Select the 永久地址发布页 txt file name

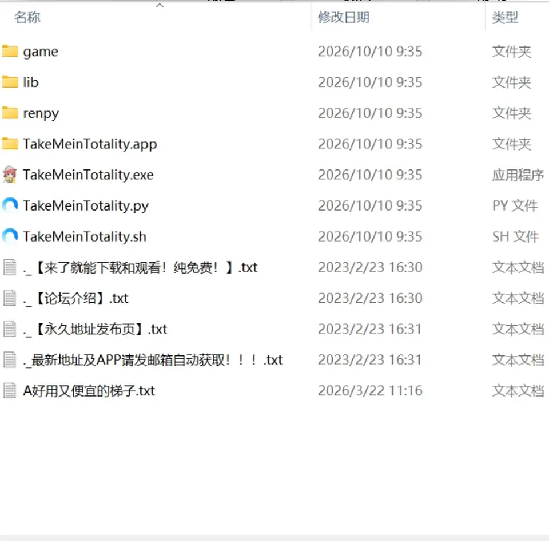pos(96,329)
